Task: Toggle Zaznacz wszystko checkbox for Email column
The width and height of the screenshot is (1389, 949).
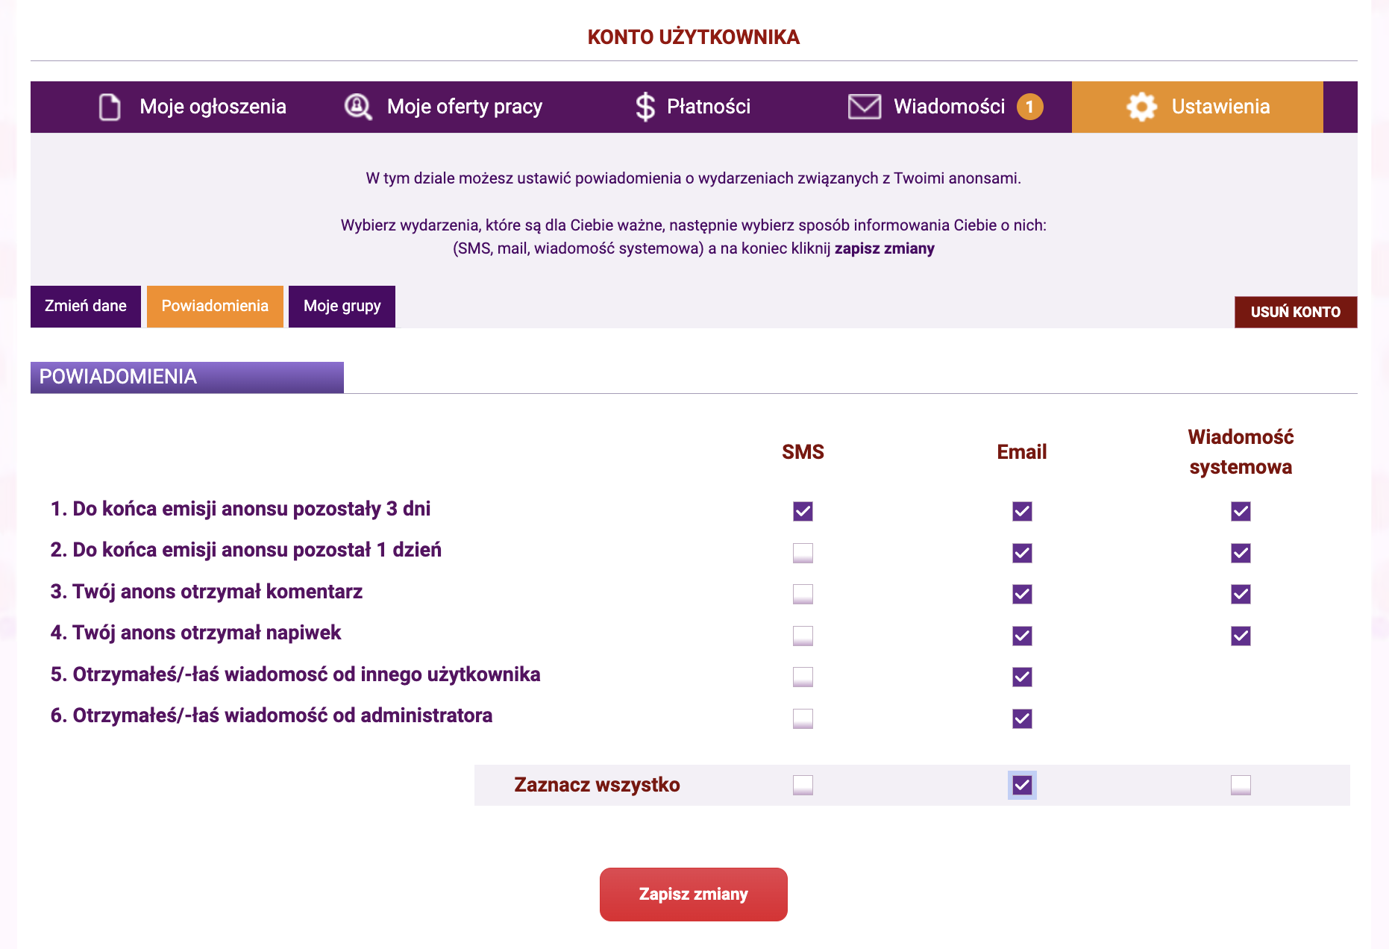Action: point(1022,785)
